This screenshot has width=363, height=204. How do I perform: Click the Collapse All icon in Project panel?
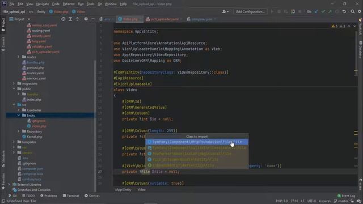77,19
